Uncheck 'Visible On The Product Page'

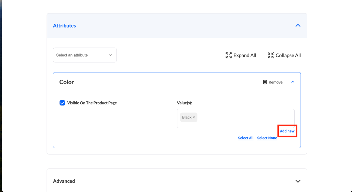coord(62,103)
